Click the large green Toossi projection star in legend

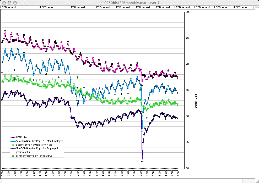(13, 156)
